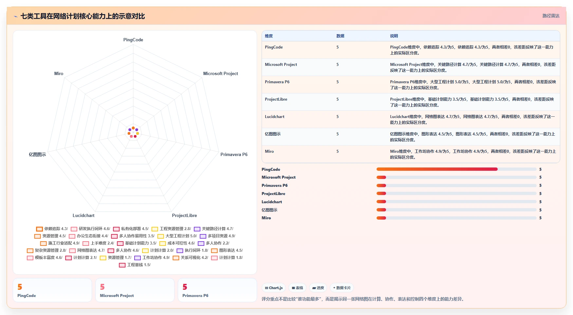Toggle the 多人协作易用性 3.5 legend item
This screenshot has height=315, width=573.
pos(133,236)
